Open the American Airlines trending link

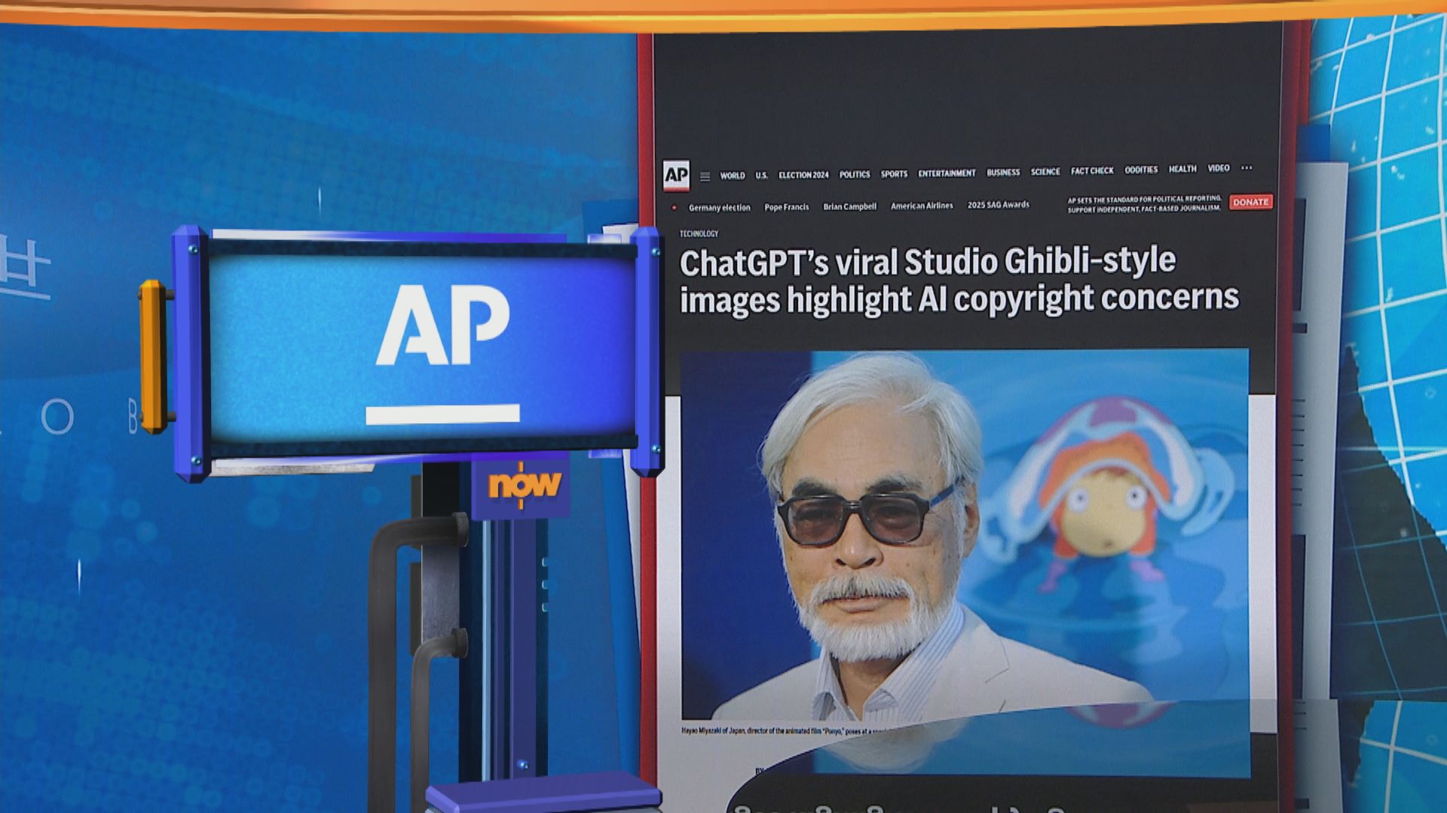921,206
